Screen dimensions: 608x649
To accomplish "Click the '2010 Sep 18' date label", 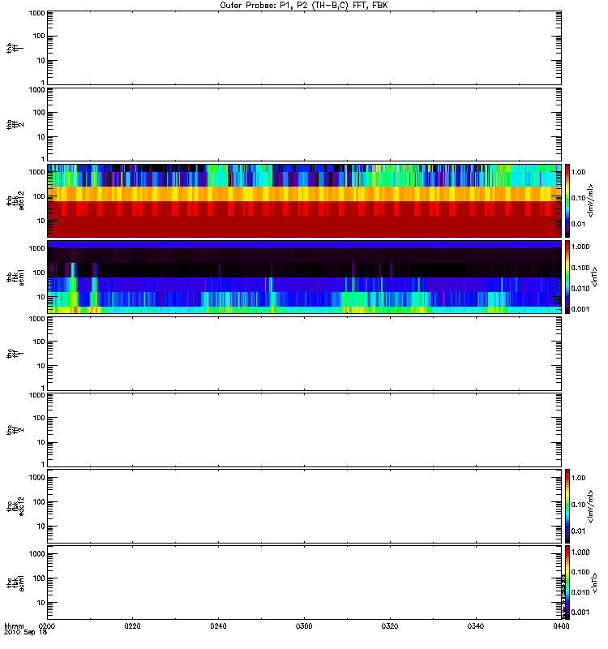I will pyautogui.click(x=26, y=633).
